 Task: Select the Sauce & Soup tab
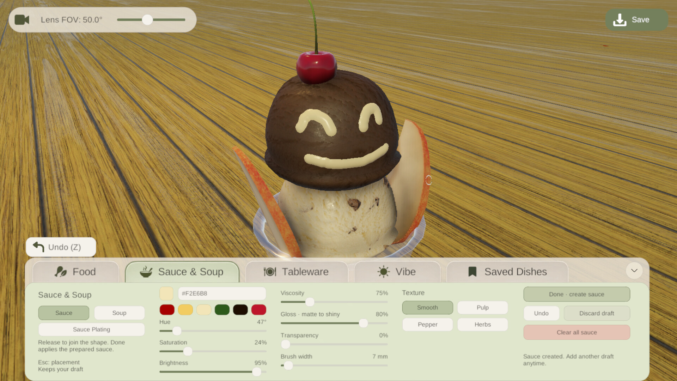(182, 272)
